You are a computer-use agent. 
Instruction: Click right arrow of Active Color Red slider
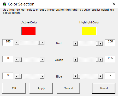click(x=42, y=43)
